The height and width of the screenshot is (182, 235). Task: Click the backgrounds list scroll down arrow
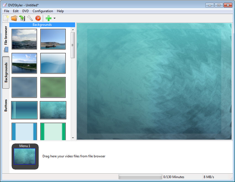click(x=73, y=138)
